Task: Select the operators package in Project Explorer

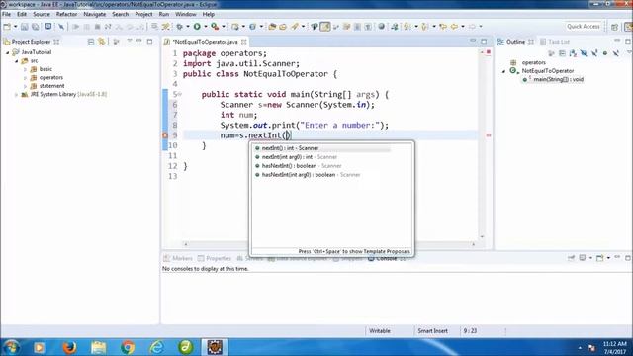Action: [51, 77]
